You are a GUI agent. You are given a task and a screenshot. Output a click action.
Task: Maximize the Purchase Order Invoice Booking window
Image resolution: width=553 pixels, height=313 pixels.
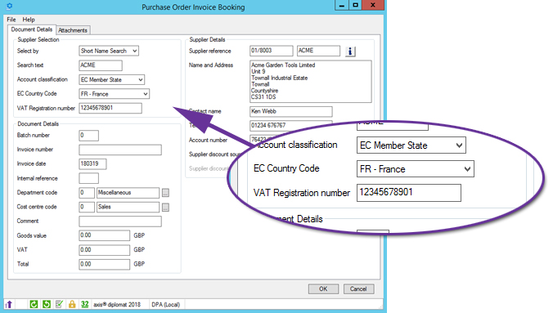tap(356, 5)
